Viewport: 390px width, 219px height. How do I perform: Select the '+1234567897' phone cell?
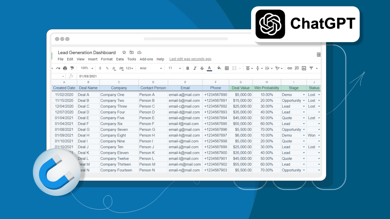click(216, 135)
